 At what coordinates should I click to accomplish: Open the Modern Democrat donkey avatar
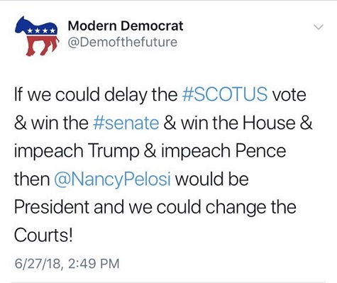point(37,36)
